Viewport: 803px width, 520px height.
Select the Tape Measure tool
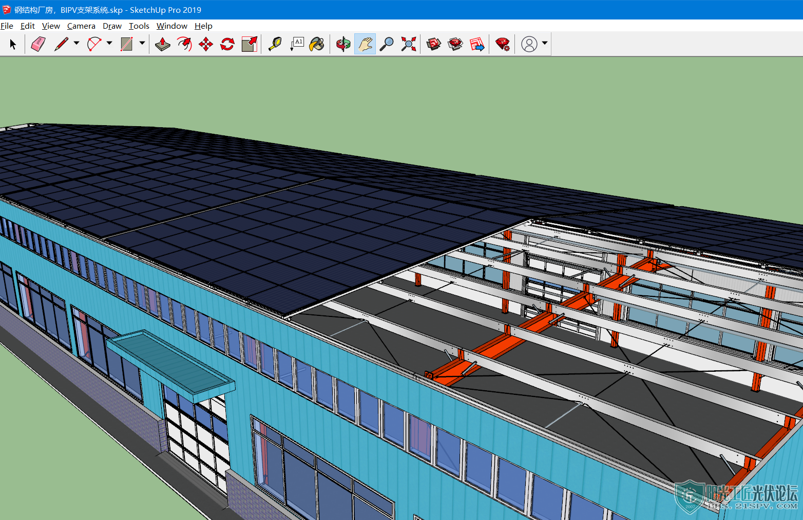(x=275, y=44)
